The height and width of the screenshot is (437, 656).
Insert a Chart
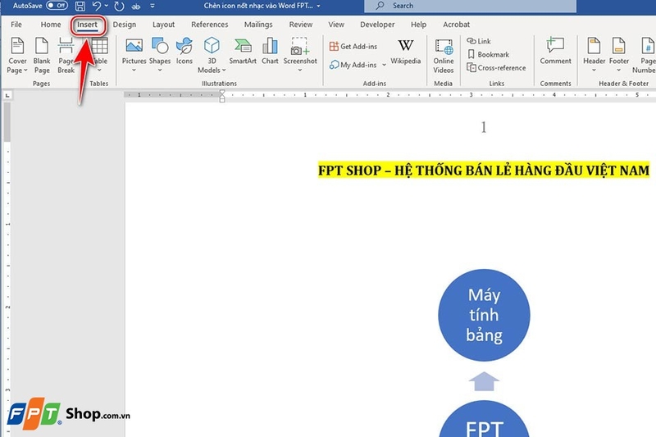[270, 51]
